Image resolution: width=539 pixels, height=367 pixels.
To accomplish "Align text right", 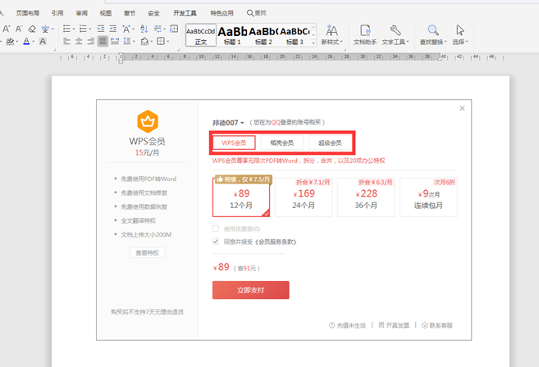I will 91,42.
